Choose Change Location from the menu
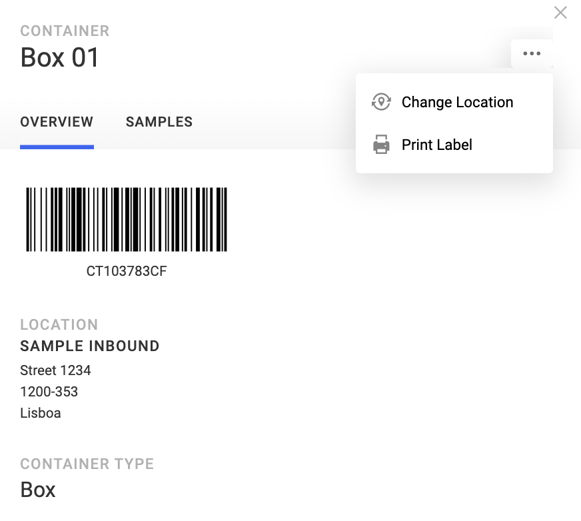The image size is (581, 521). click(454, 102)
